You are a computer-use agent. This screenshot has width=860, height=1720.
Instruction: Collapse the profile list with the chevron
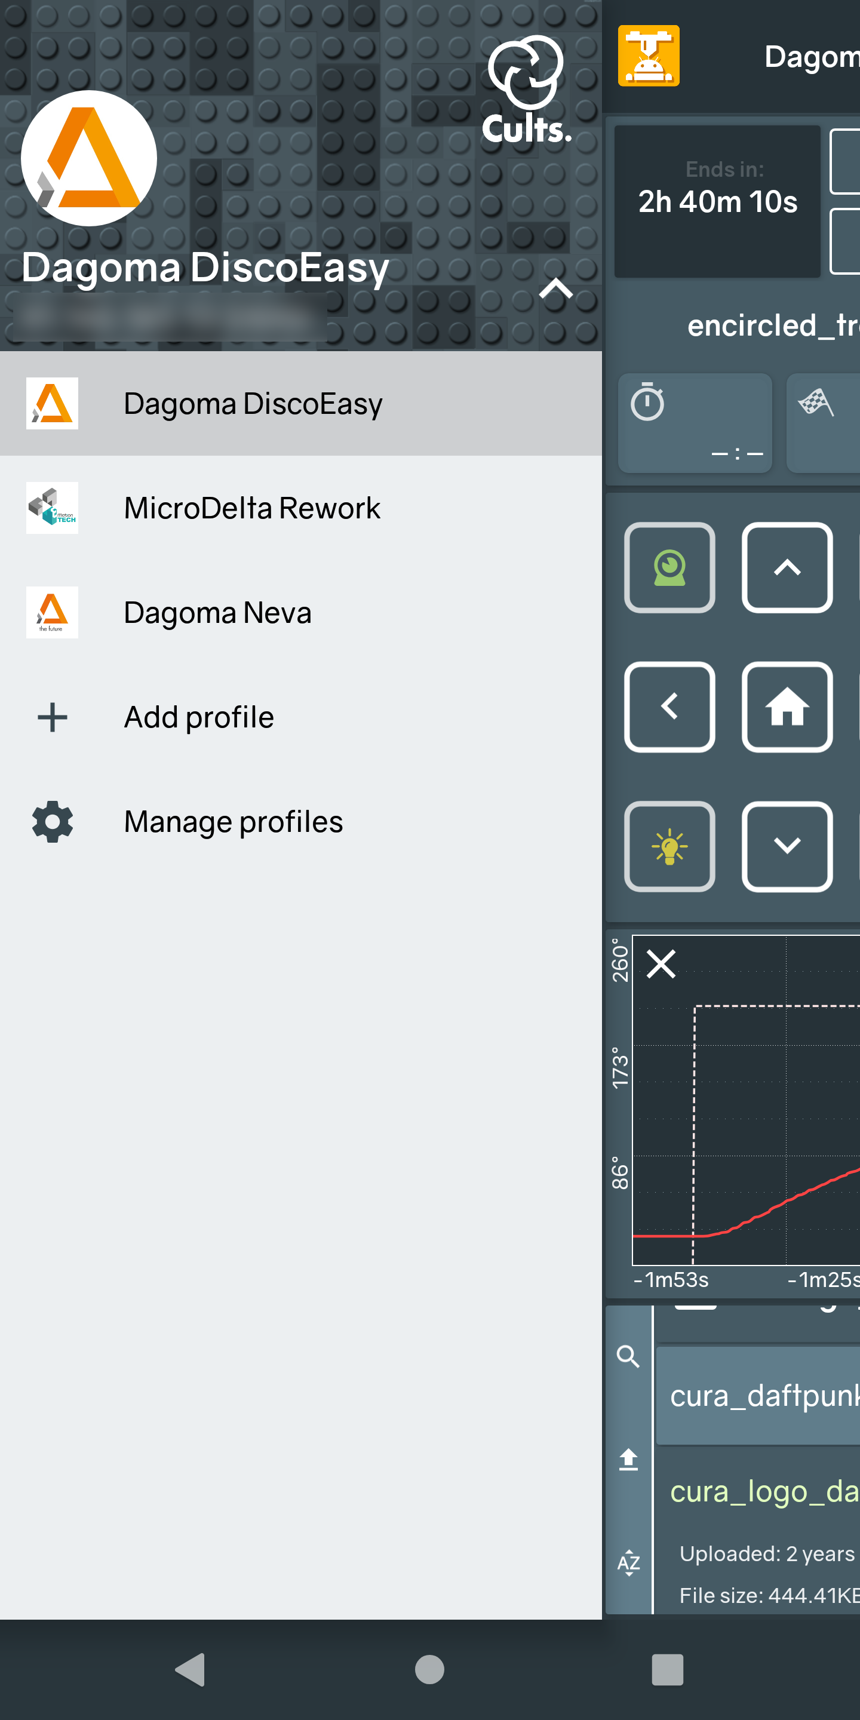coord(555,289)
